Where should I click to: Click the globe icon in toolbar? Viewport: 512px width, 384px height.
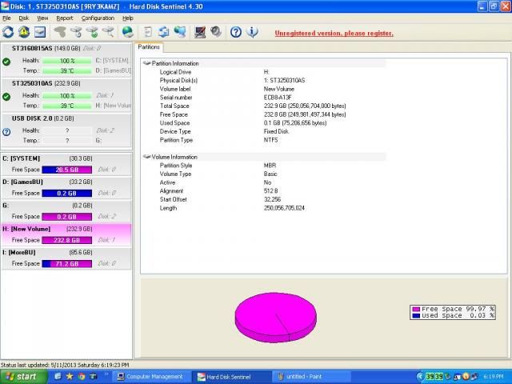click(128, 32)
